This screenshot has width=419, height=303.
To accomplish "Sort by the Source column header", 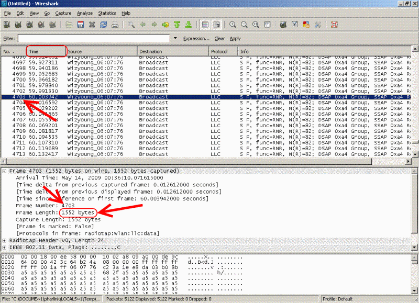I will [102, 51].
